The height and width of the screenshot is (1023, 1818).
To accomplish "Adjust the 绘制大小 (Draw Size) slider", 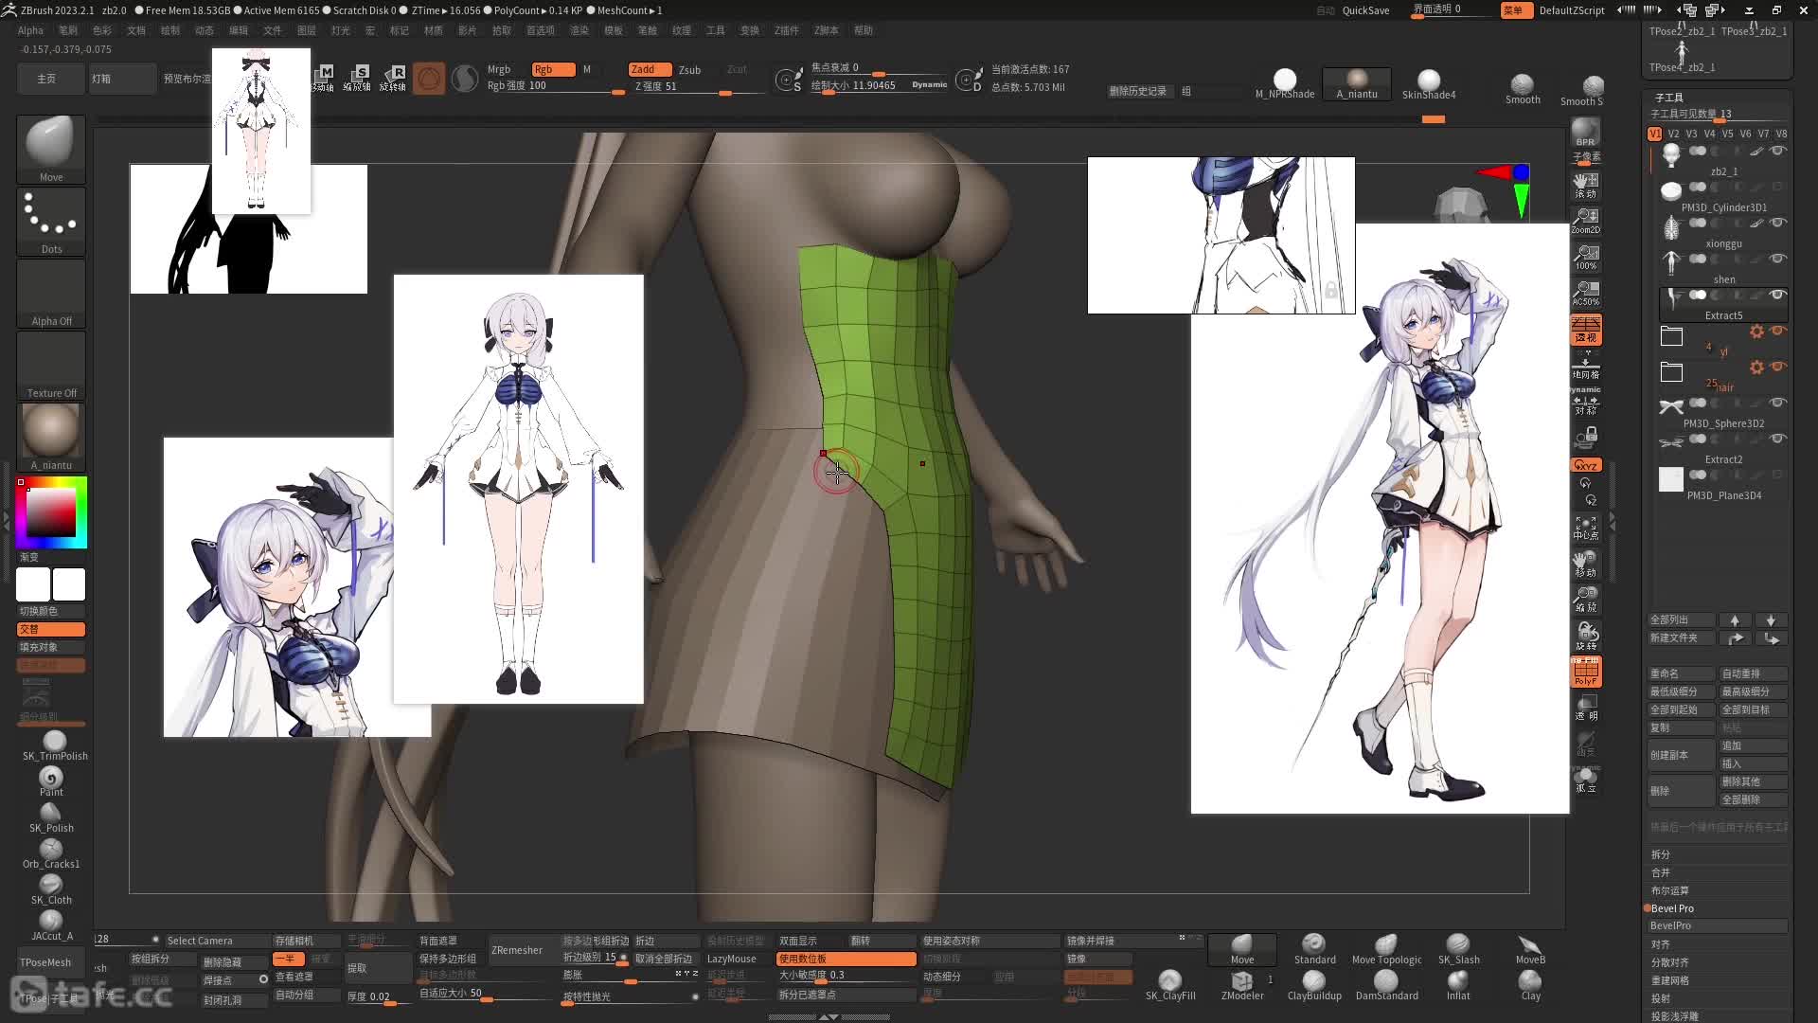I will 878,85.
